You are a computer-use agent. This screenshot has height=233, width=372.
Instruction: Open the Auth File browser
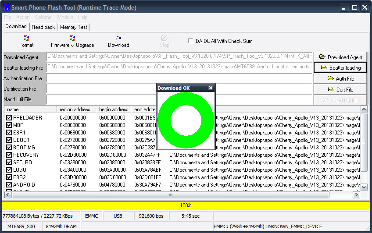tap(340, 79)
